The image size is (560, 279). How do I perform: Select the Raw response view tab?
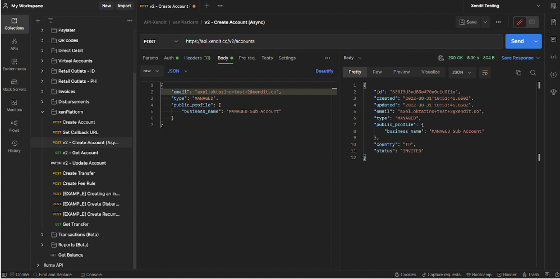pos(377,72)
